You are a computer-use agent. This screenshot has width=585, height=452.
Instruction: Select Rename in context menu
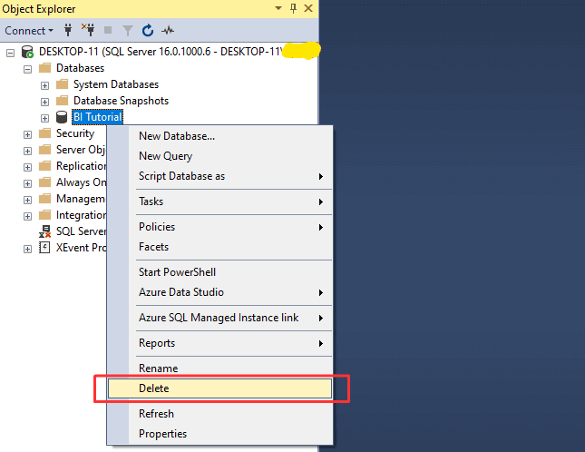coord(219,368)
